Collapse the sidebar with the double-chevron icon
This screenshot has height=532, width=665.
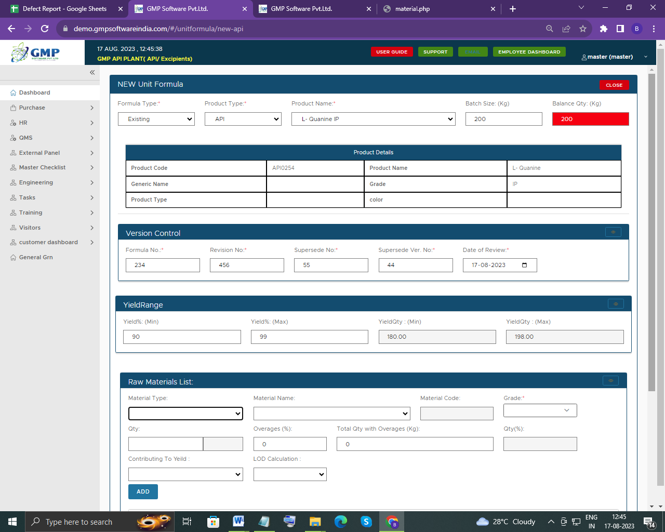[92, 73]
